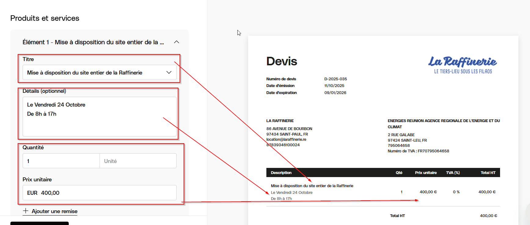Click the Total HT column header in black bar

pyautogui.click(x=488, y=173)
